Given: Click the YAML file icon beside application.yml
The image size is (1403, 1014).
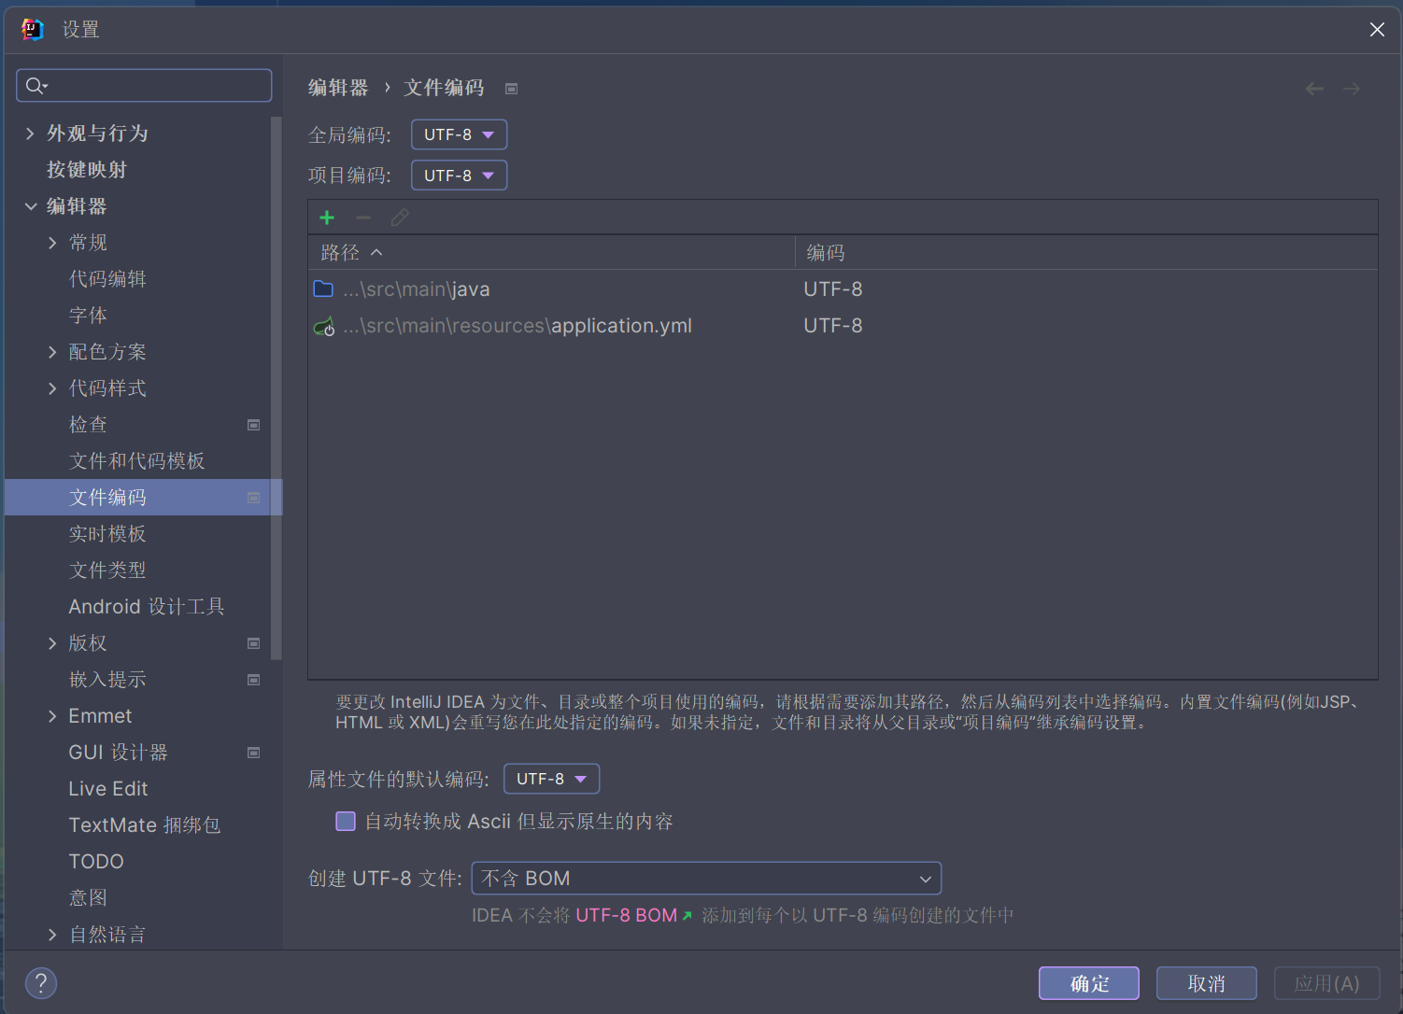Looking at the screenshot, I should click(x=323, y=325).
